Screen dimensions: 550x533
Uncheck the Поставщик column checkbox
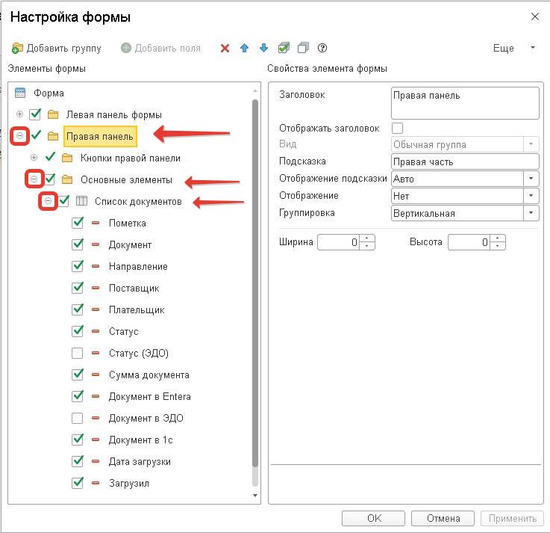pyautogui.click(x=78, y=288)
